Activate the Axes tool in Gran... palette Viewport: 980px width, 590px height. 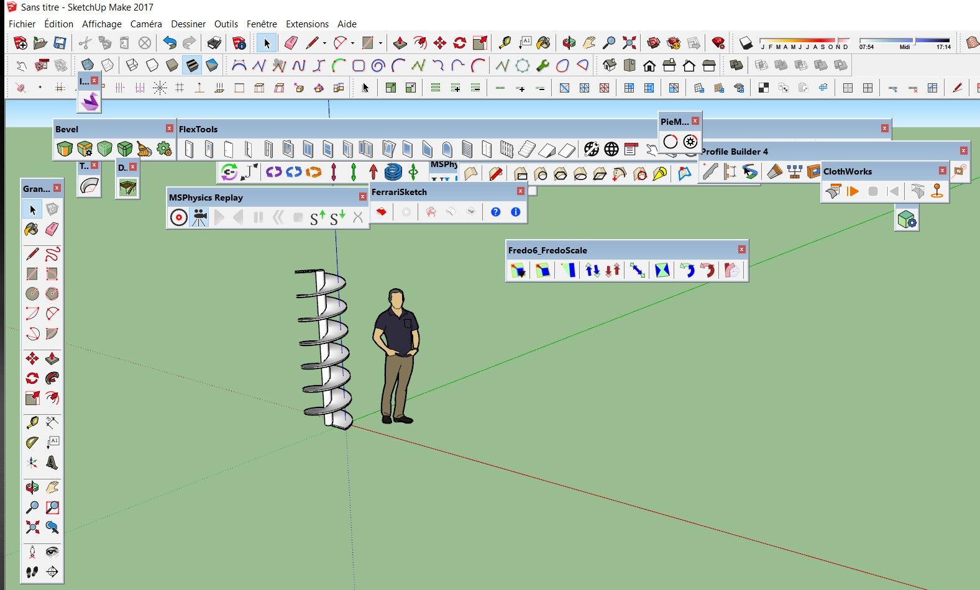pyautogui.click(x=32, y=463)
